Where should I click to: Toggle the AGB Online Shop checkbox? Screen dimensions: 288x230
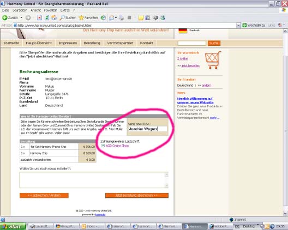pos(103,146)
